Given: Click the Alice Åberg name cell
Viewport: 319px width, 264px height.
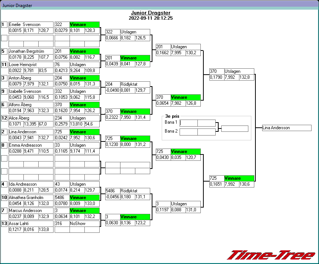Looking at the screenshot, I should (x=31, y=118).
